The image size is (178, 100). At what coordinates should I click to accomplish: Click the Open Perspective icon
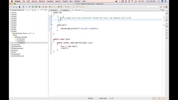pyautogui.click(x=161, y=7)
